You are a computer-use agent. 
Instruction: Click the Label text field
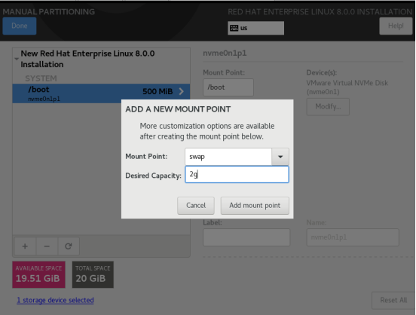click(246, 237)
